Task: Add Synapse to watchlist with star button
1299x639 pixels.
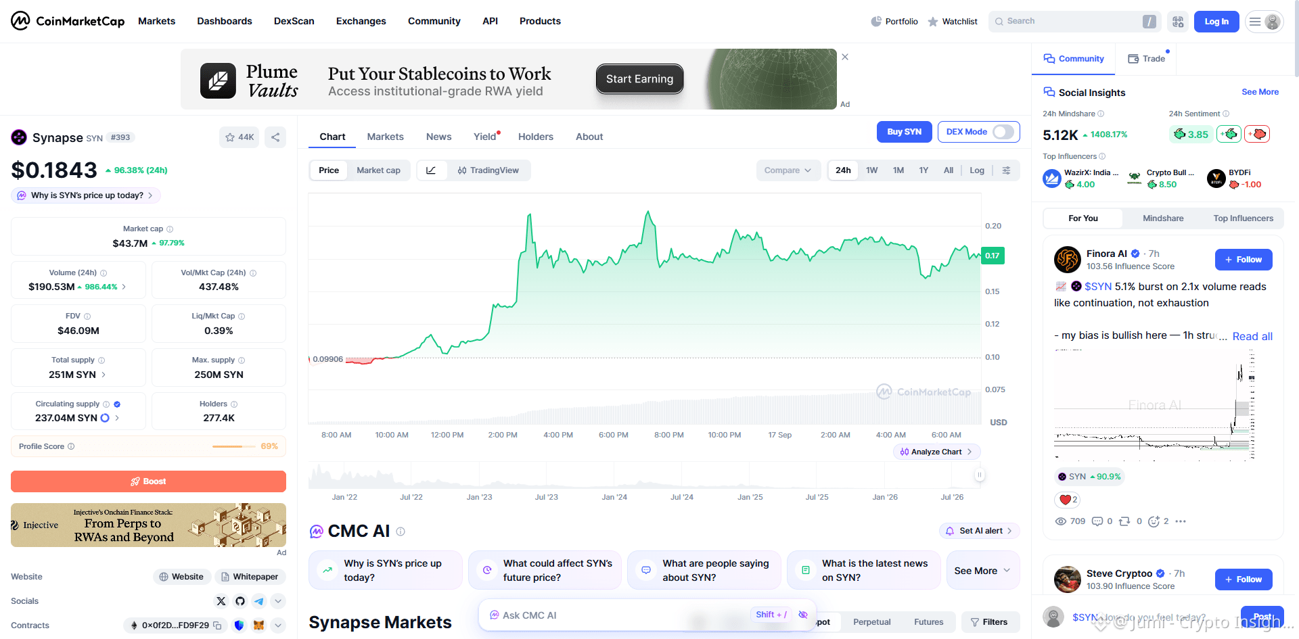Action: pyautogui.click(x=240, y=137)
